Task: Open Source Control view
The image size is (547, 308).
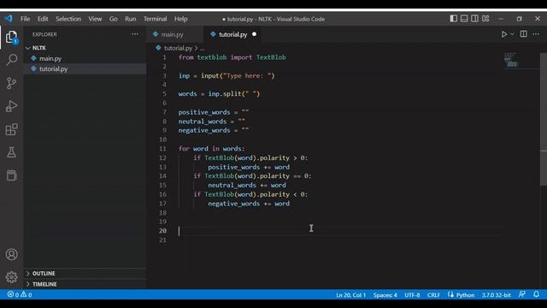Action: tap(11, 83)
